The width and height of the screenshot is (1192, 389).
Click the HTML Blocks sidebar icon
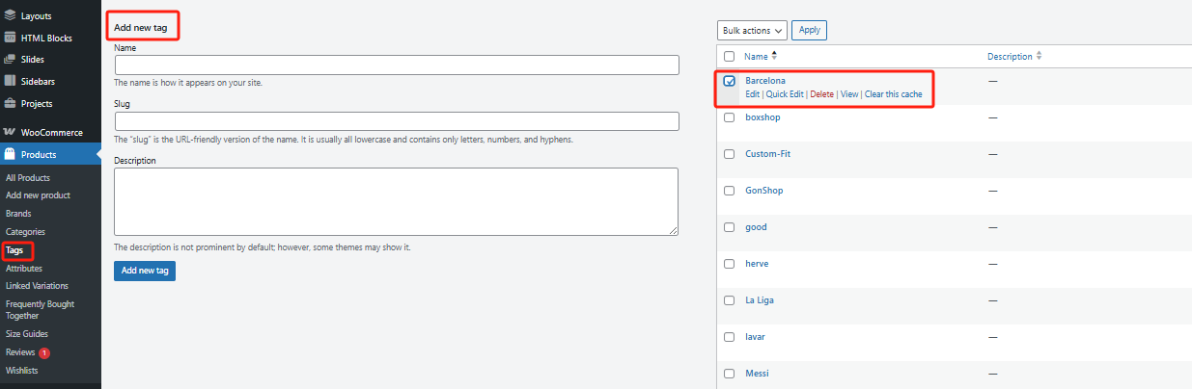coord(10,39)
